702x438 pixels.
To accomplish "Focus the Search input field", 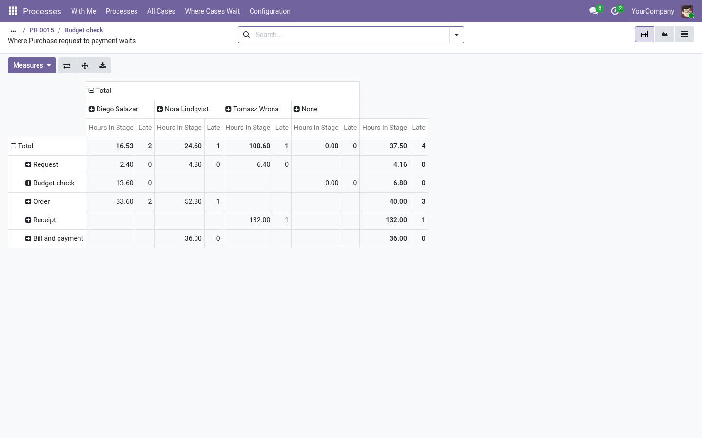I will click(351, 35).
